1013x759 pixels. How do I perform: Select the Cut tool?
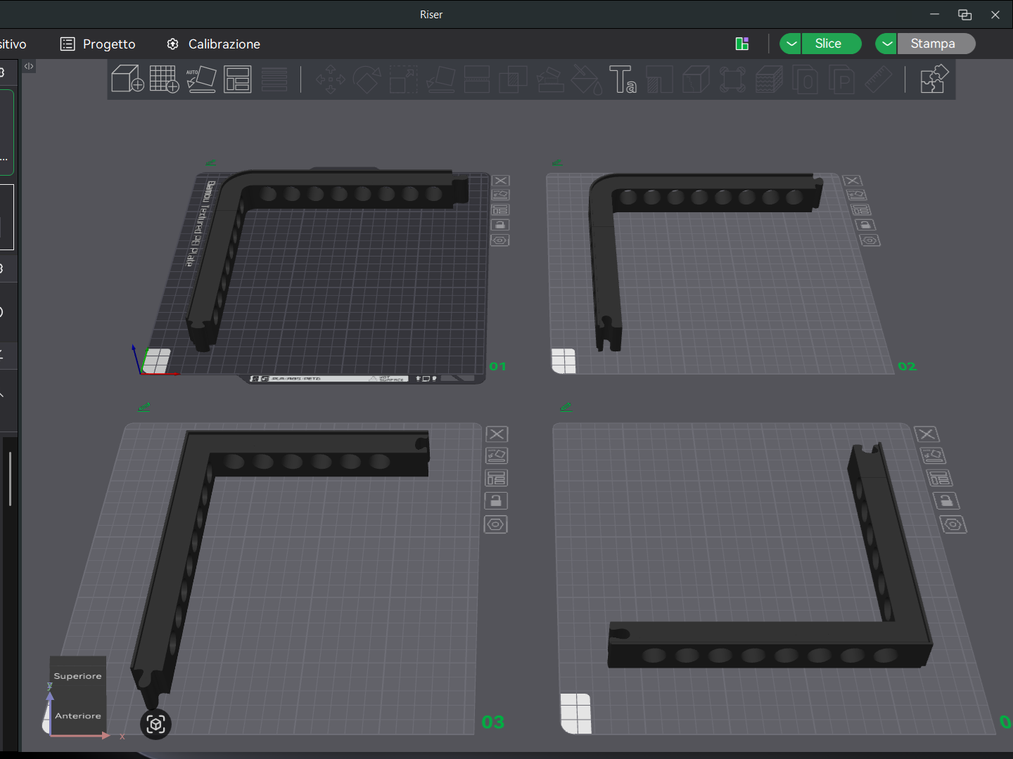tap(477, 79)
